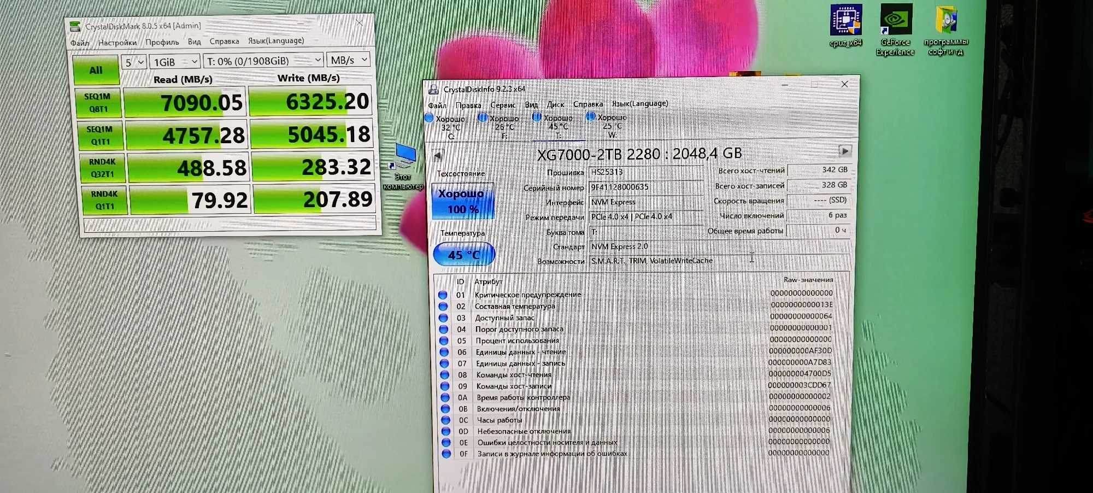Select the 'Доступный запас' attribute row
Viewport: 1093px width, 493px height.
(x=637, y=318)
